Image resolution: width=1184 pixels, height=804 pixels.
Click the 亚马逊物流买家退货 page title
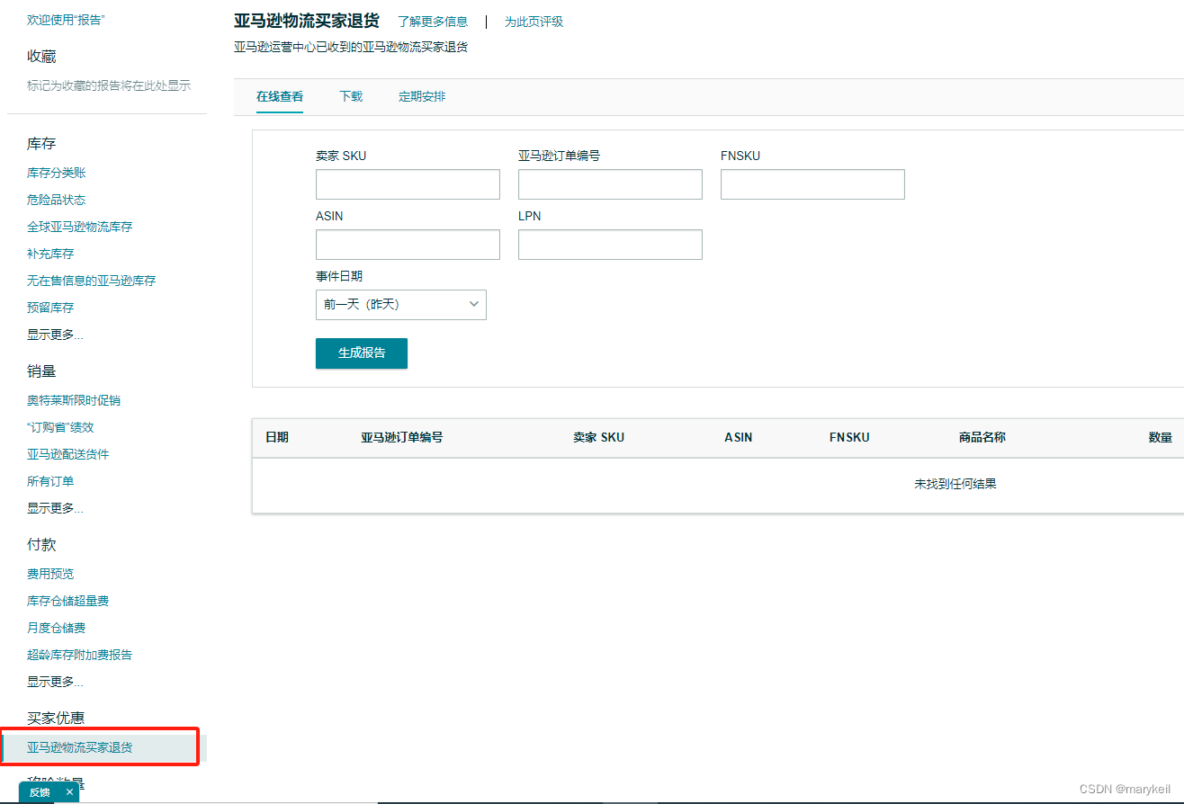coord(307,21)
